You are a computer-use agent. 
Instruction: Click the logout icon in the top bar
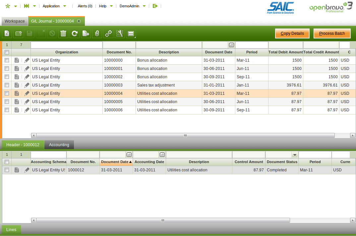[x=155, y=6]
